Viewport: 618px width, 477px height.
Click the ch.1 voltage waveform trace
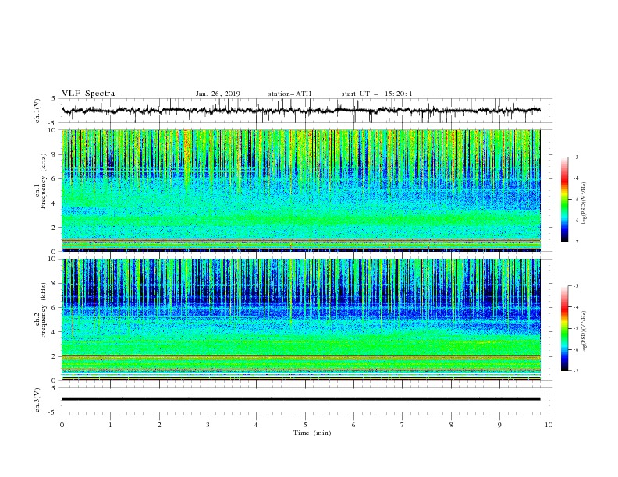click(300, 110)
